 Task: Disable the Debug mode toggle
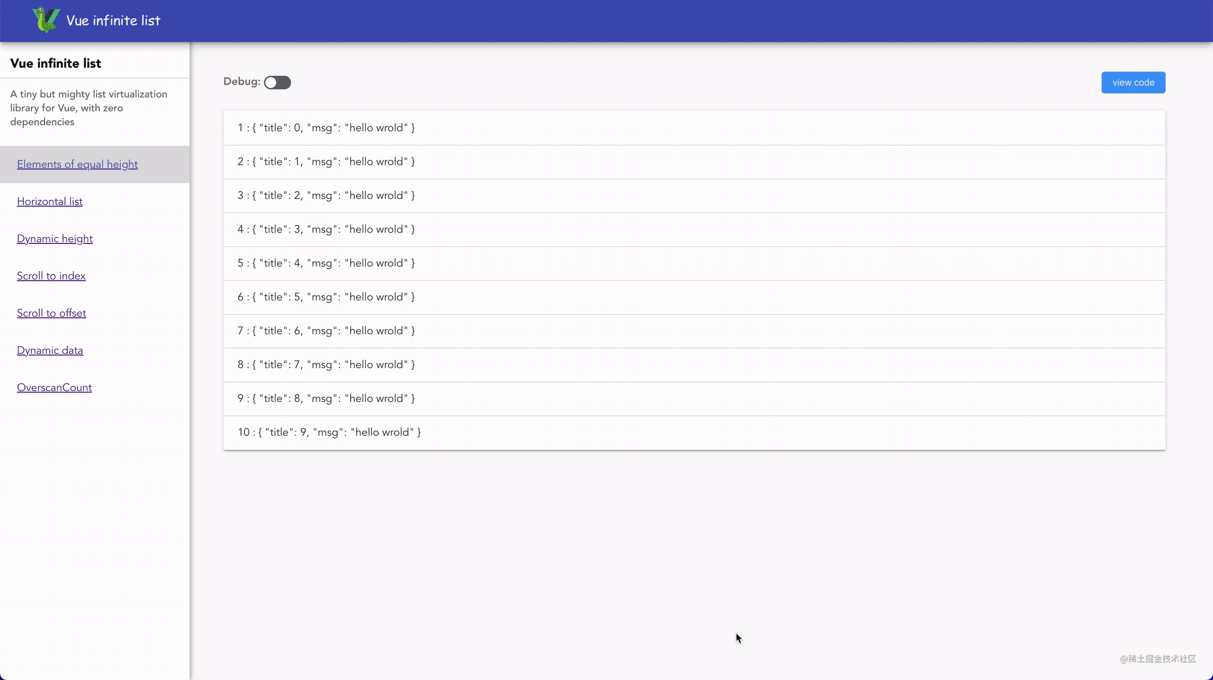click(277, 81)
